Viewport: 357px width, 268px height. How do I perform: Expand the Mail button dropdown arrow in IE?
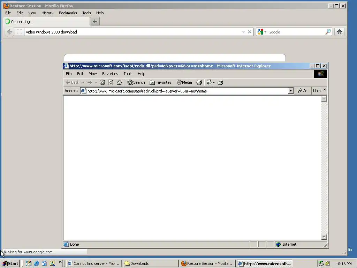click(x=214, y=82)
